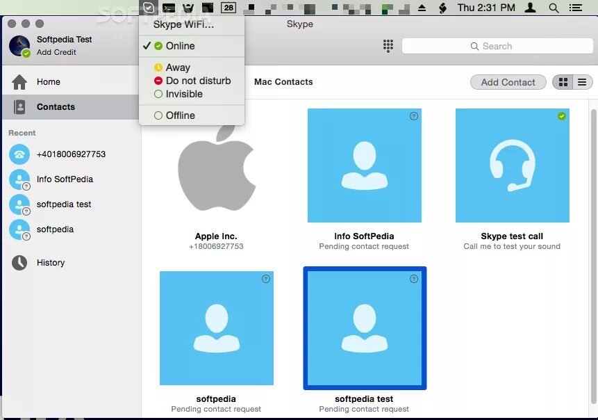Screen dimensions: 598x420
Task: Click 'Call me to test your sound' text
Action: (x=512, y=247)
